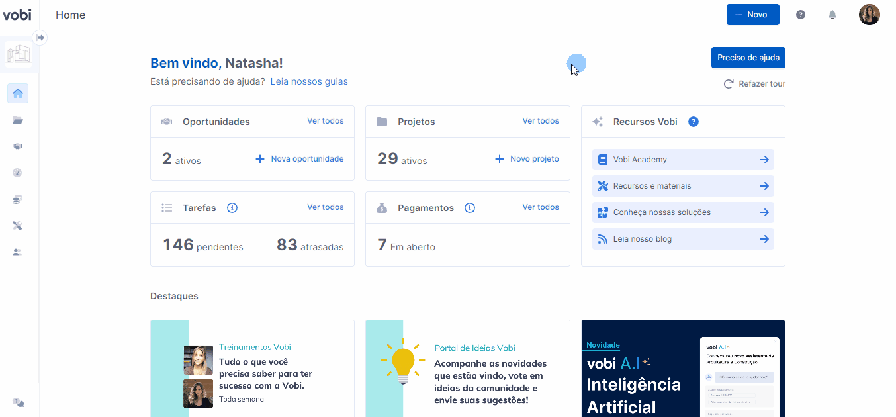Viewport: 896px width, 417px height.
Task: Click the Oportunidades handshake icon
Action: click(x=167, y=122)
